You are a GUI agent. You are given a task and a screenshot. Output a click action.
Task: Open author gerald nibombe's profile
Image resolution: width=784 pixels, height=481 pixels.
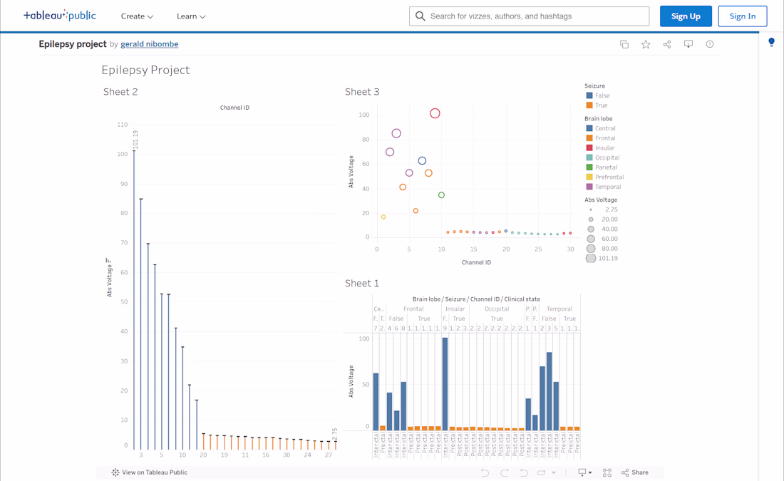[150, 44]
